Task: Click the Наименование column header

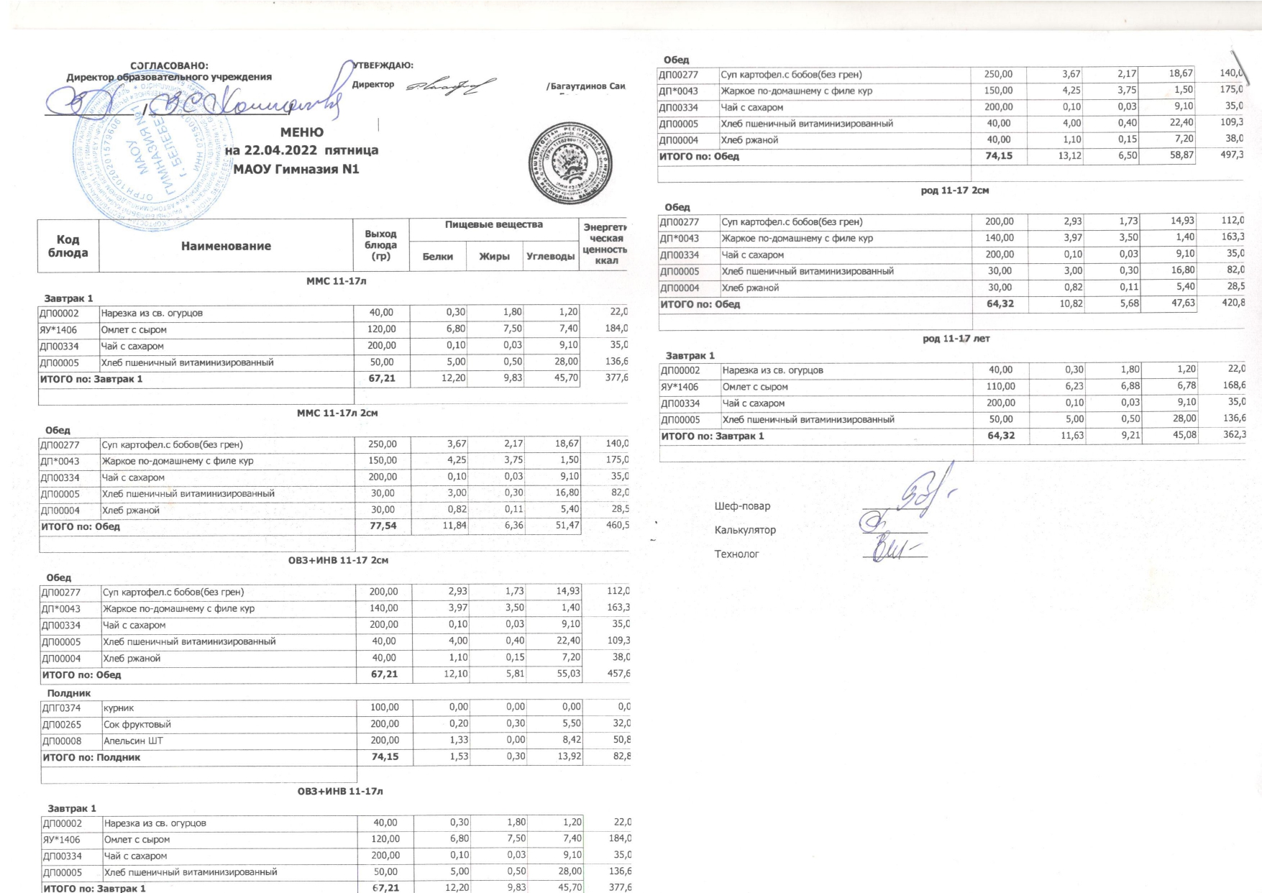Action: tap(226, 246)
